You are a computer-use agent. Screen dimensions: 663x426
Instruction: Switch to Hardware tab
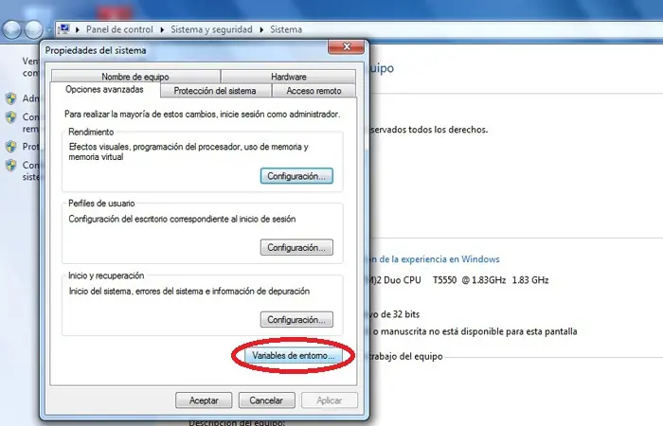pyautogui.click(x=288, y=77)
